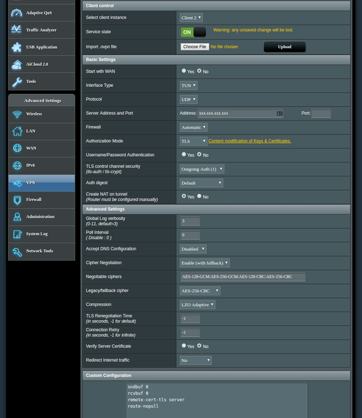Expand the Protocol UDP dropdown
This screenshot has width=362, height=418.
[x=189, y=99]
